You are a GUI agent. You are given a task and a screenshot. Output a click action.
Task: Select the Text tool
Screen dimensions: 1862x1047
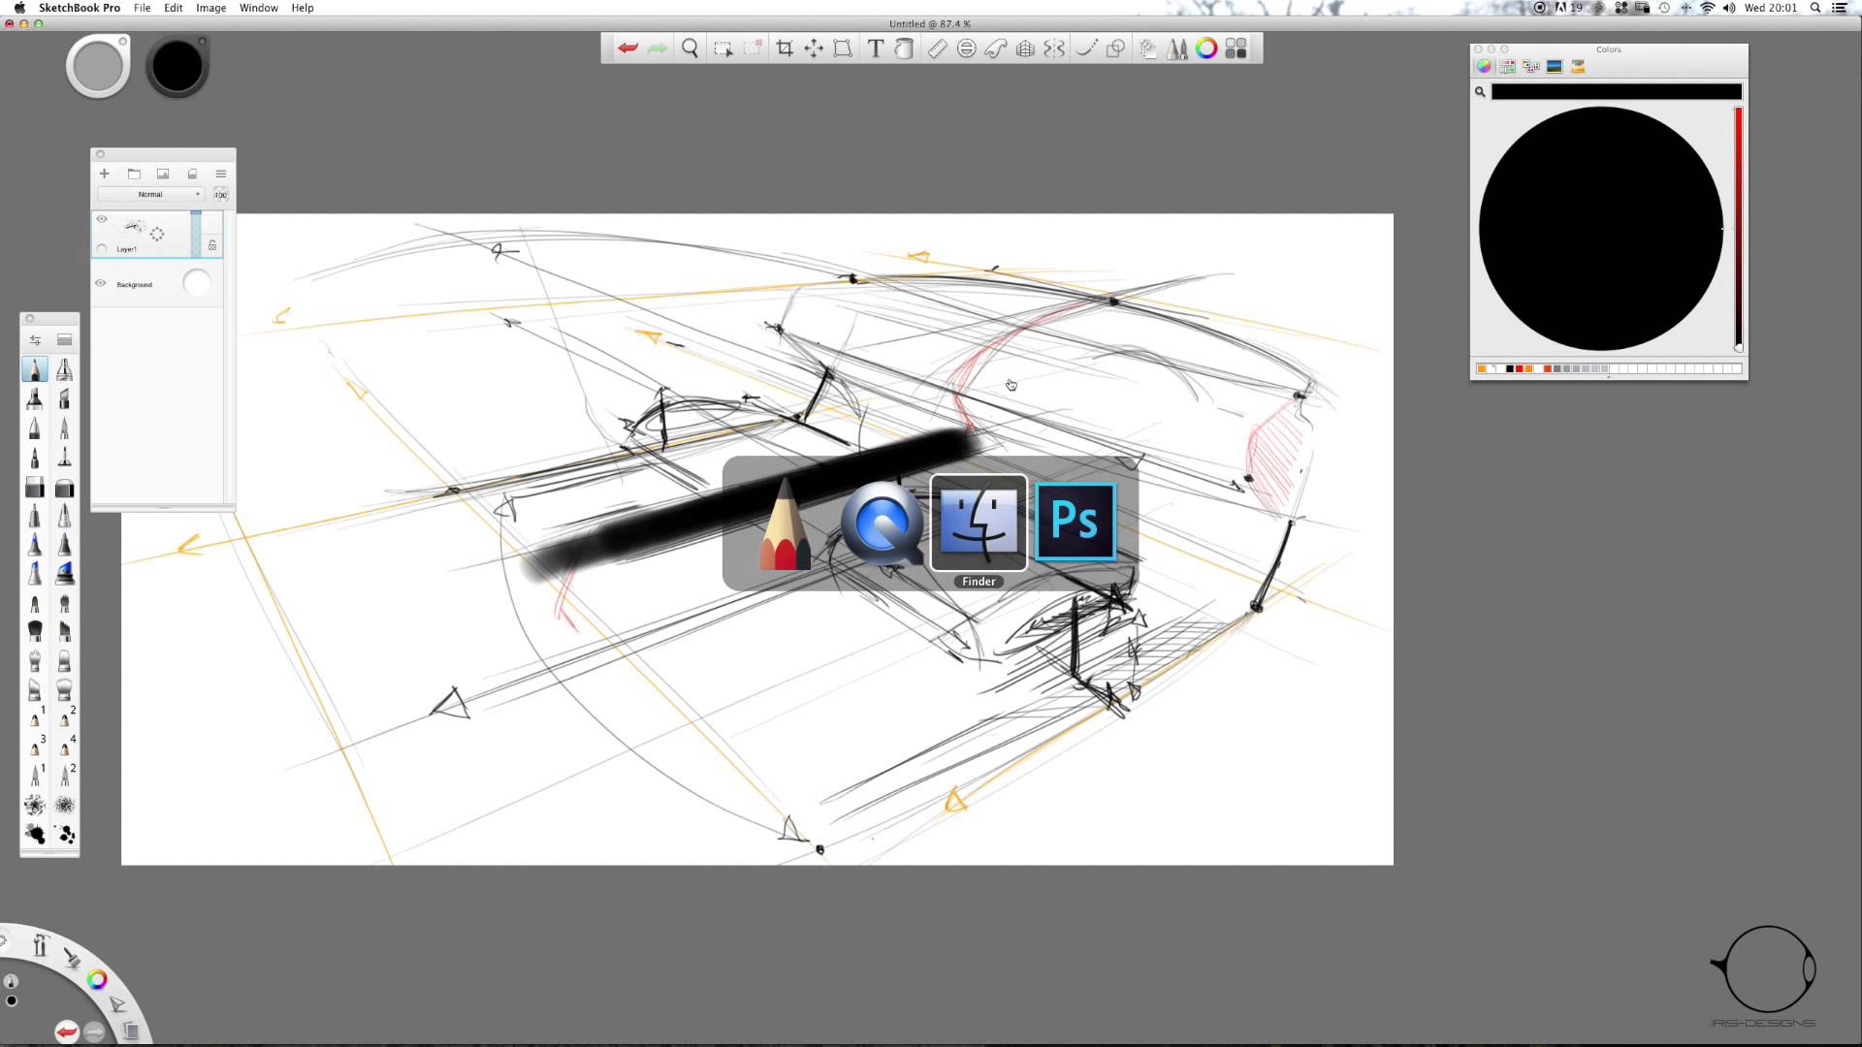click(875, 48)
